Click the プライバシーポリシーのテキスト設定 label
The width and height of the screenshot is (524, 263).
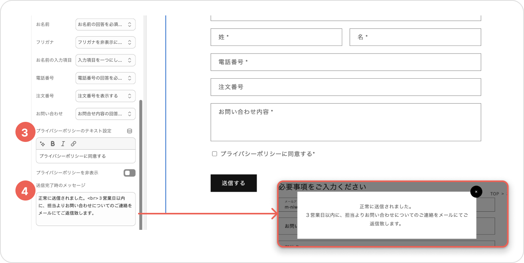tap(74, 131)
